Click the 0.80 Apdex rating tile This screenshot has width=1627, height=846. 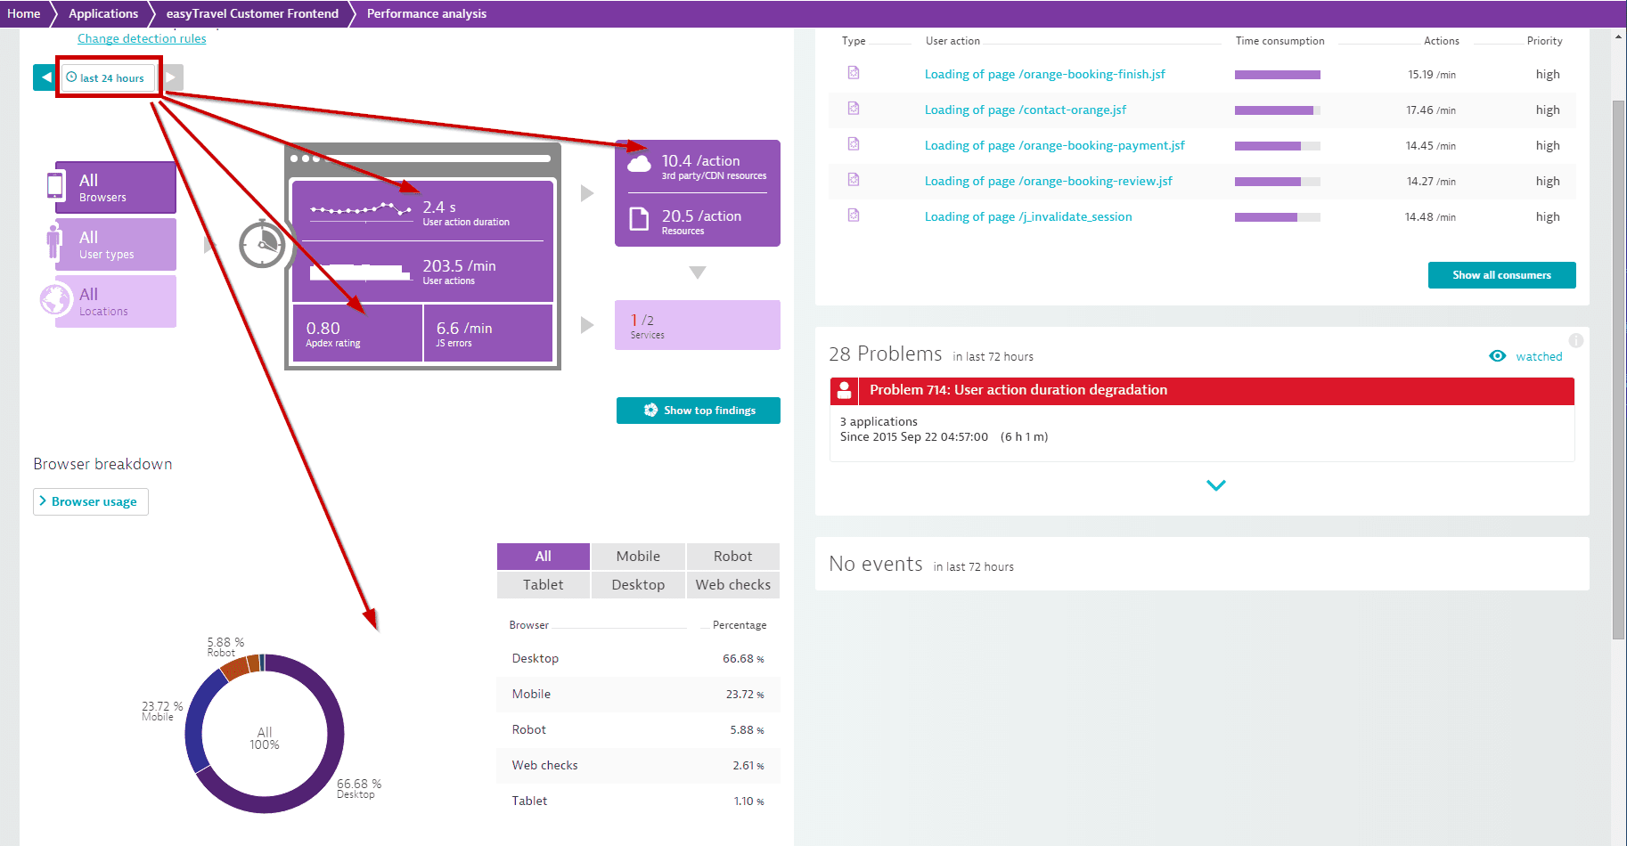(x=357, y=333)
